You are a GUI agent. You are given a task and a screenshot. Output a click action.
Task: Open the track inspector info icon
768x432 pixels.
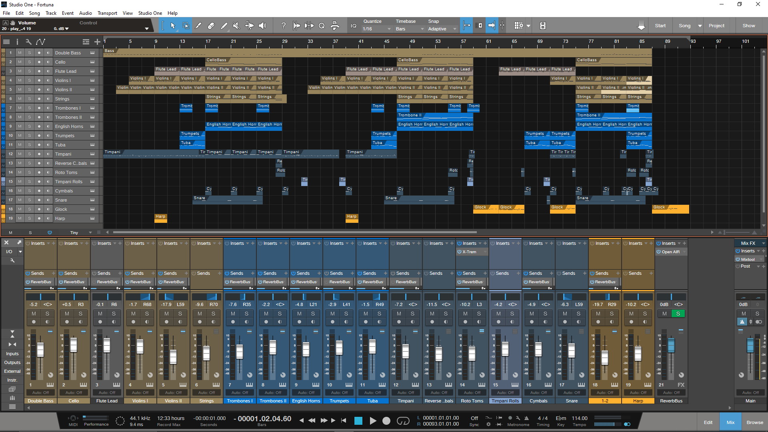(17, 42)
